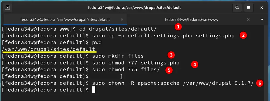Open a new terminal tab with plus icon
Viewport: 270px width, 101px height.
(x=7, y=8)
